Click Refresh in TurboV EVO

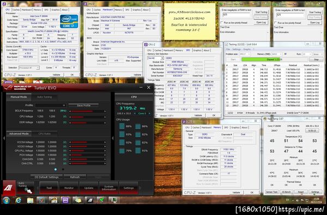pos(75,177)
